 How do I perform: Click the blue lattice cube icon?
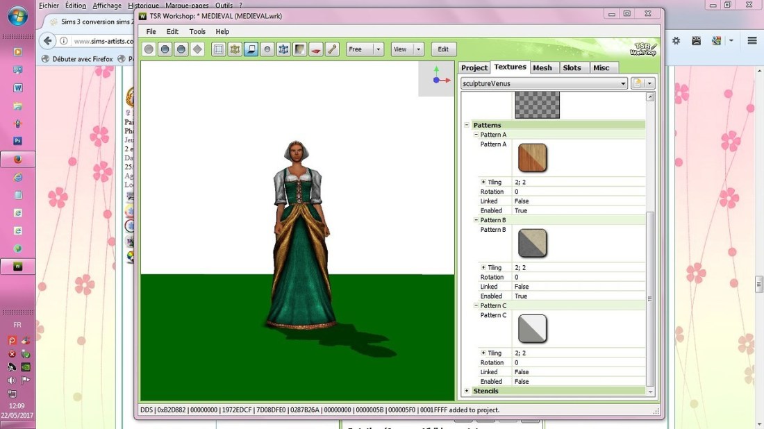283,49
